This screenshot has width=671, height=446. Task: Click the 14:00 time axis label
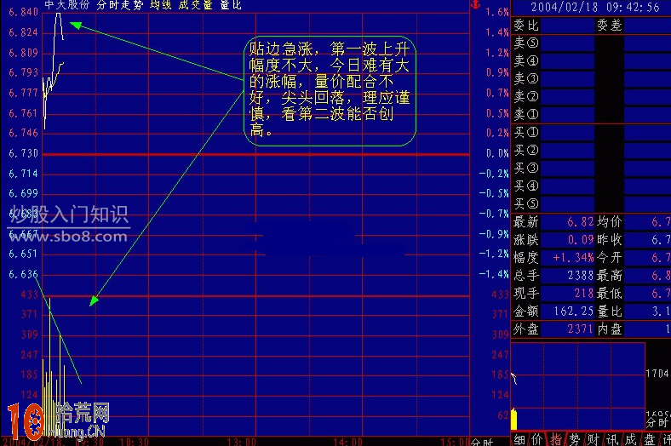click(x=348, y=442)
